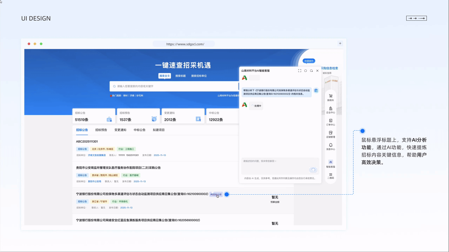Expand the AI chat window to fullscreen
Screen dimensions: 449x252
299,71
